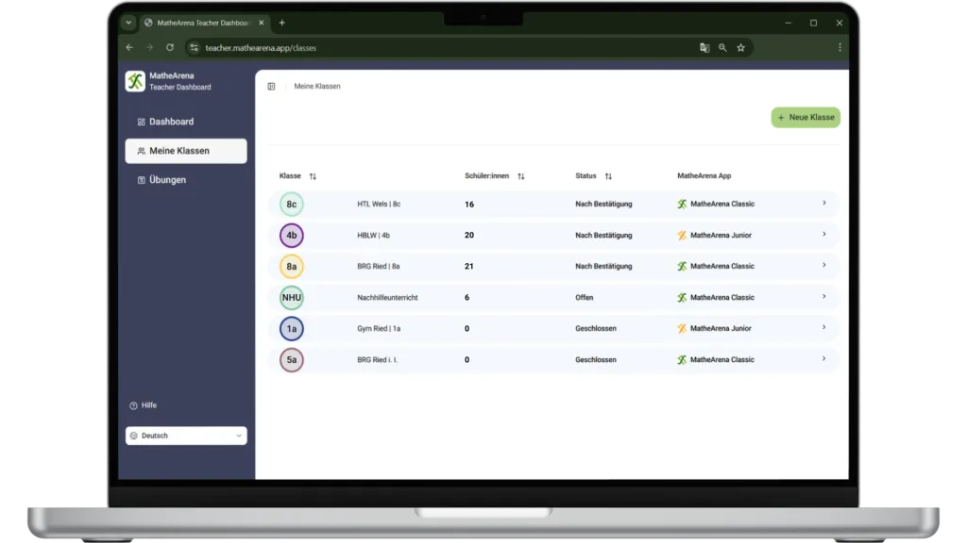Click the Offen status of Nachhilfeunterricht
This screenshot has width=967, height=543.
point(584,298)
